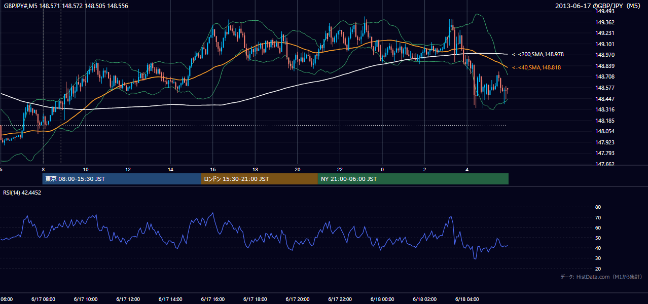
Task: Click the '2013-06-17 のGBP/JPY (M5)' chart title
Action: pos(599,6)
